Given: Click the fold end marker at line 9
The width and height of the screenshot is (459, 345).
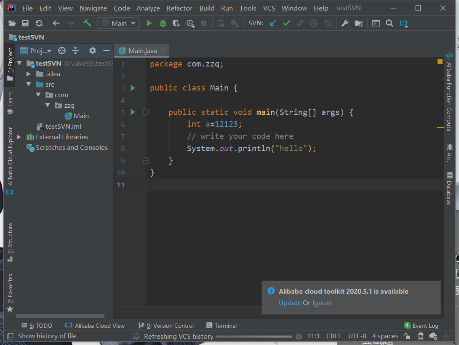Looking at the screenshot, I should pyautogui.click(x=146, y=161).
